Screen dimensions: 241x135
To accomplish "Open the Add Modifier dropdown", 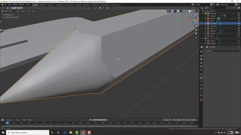I will tap(222, 51).
